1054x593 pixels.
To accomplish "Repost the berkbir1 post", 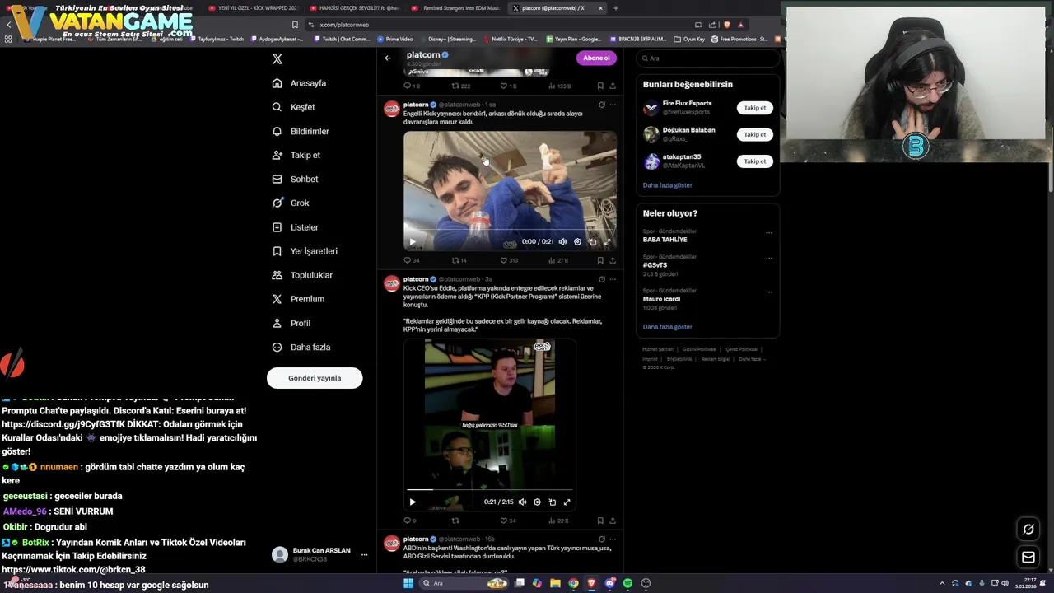I will tap(459, 260).
